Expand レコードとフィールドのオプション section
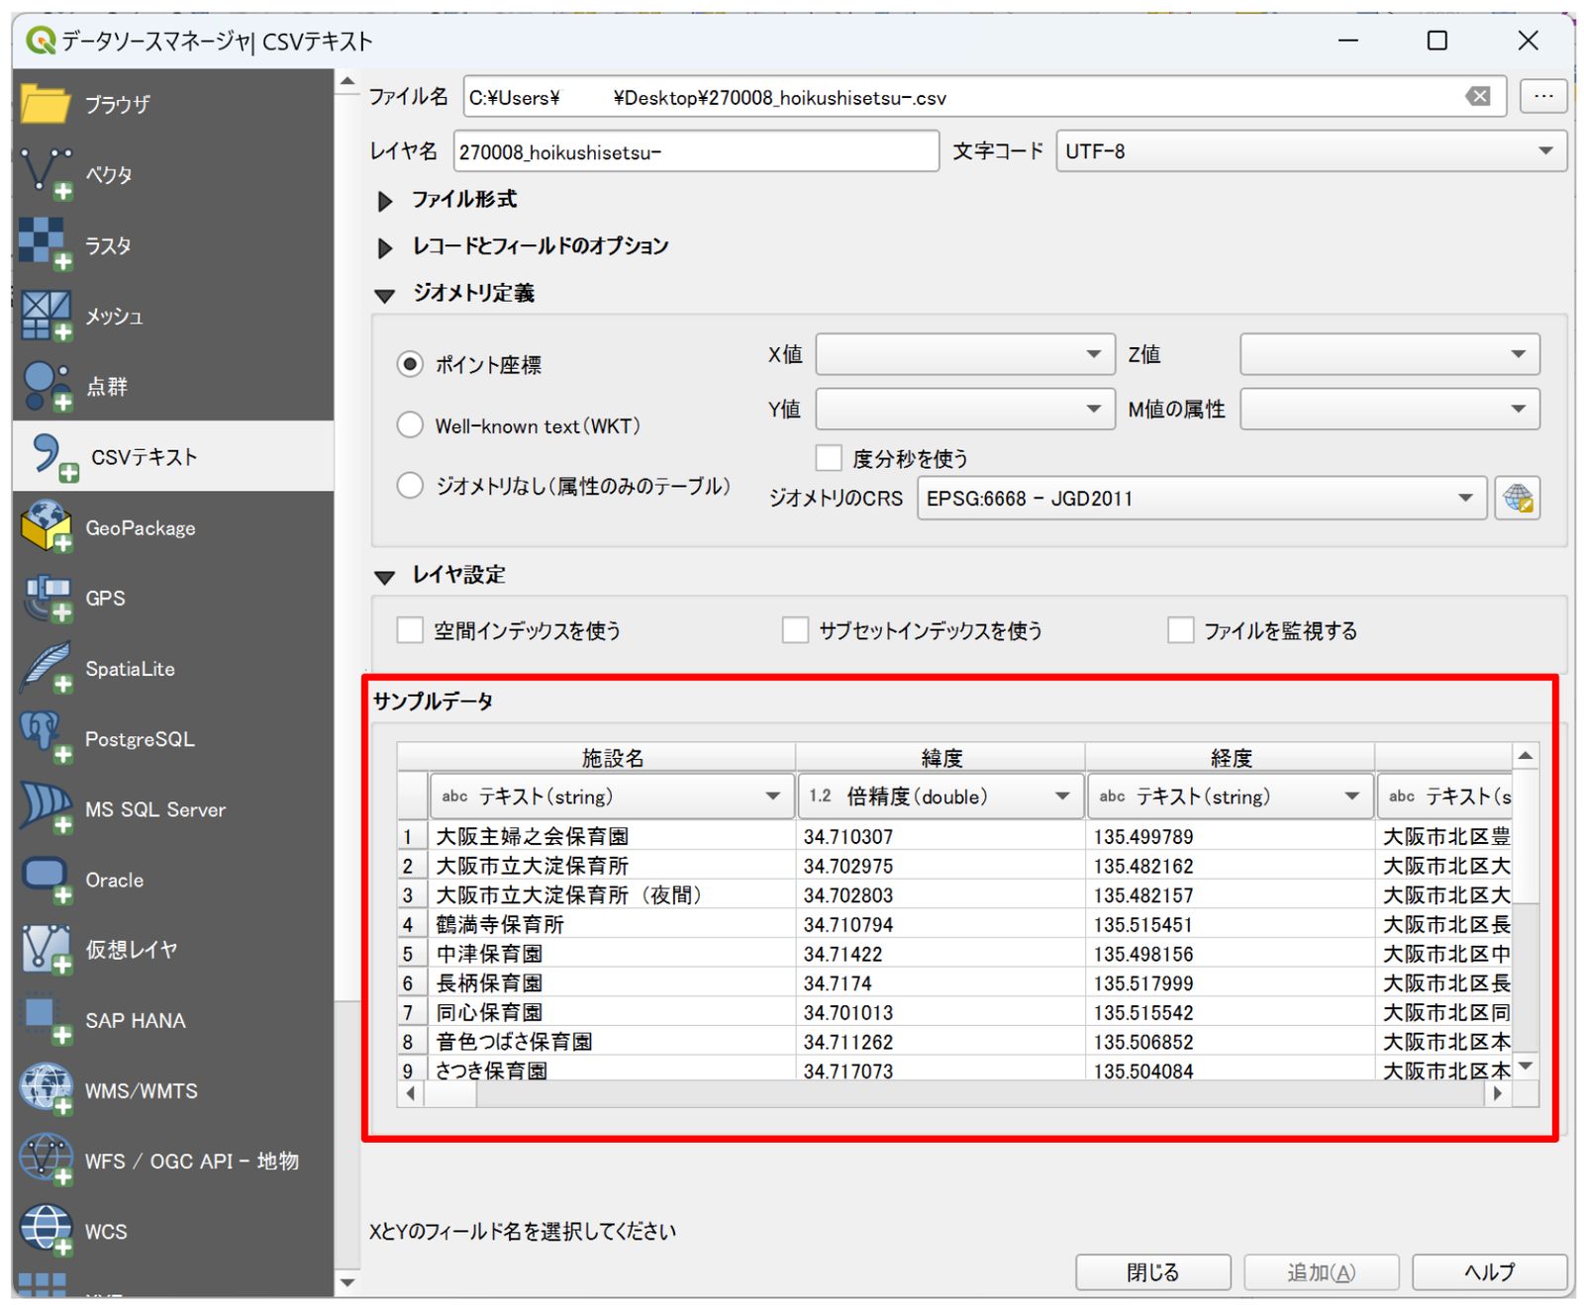 coord(385,247)
